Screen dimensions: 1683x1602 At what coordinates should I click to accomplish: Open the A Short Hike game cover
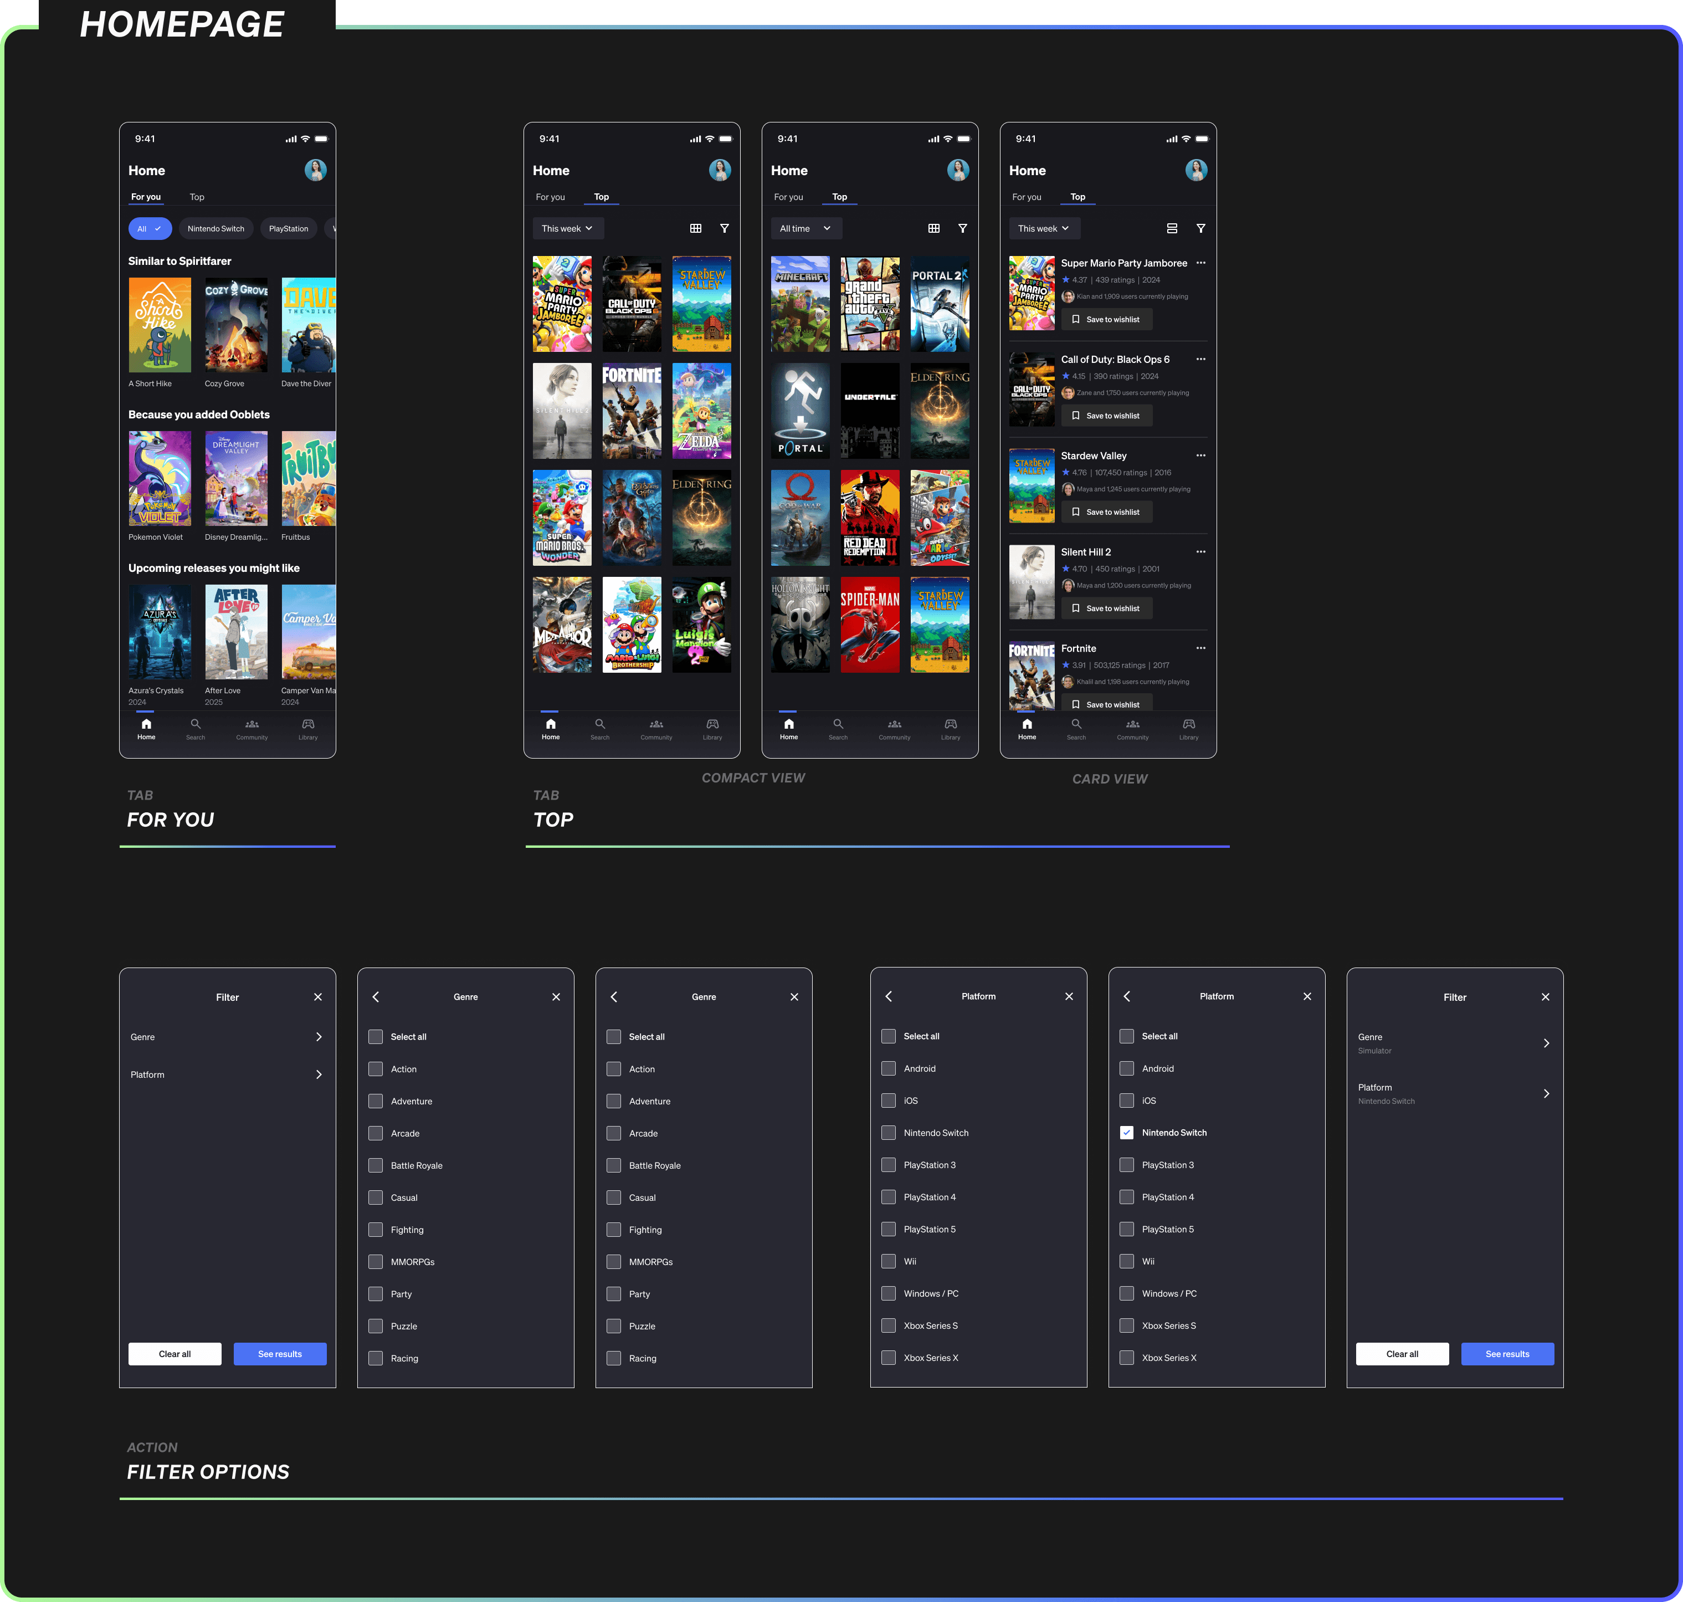coord(160,325)
